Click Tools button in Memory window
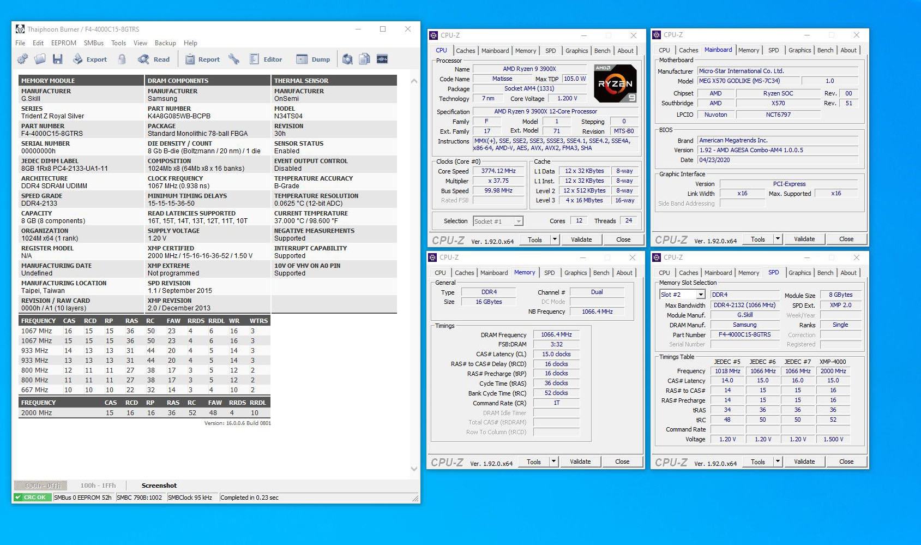921x545 pixels. coord(534,462)
